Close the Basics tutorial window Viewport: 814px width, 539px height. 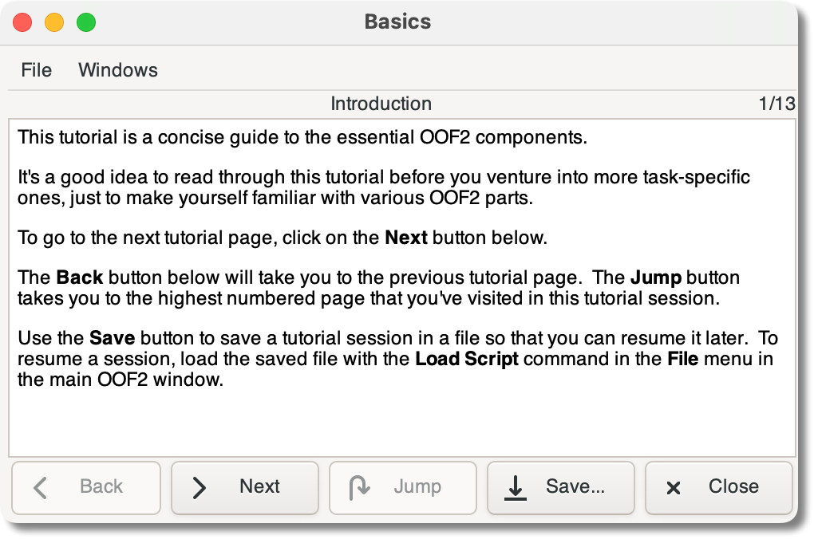pyautogui.click(x=719, y=487)
